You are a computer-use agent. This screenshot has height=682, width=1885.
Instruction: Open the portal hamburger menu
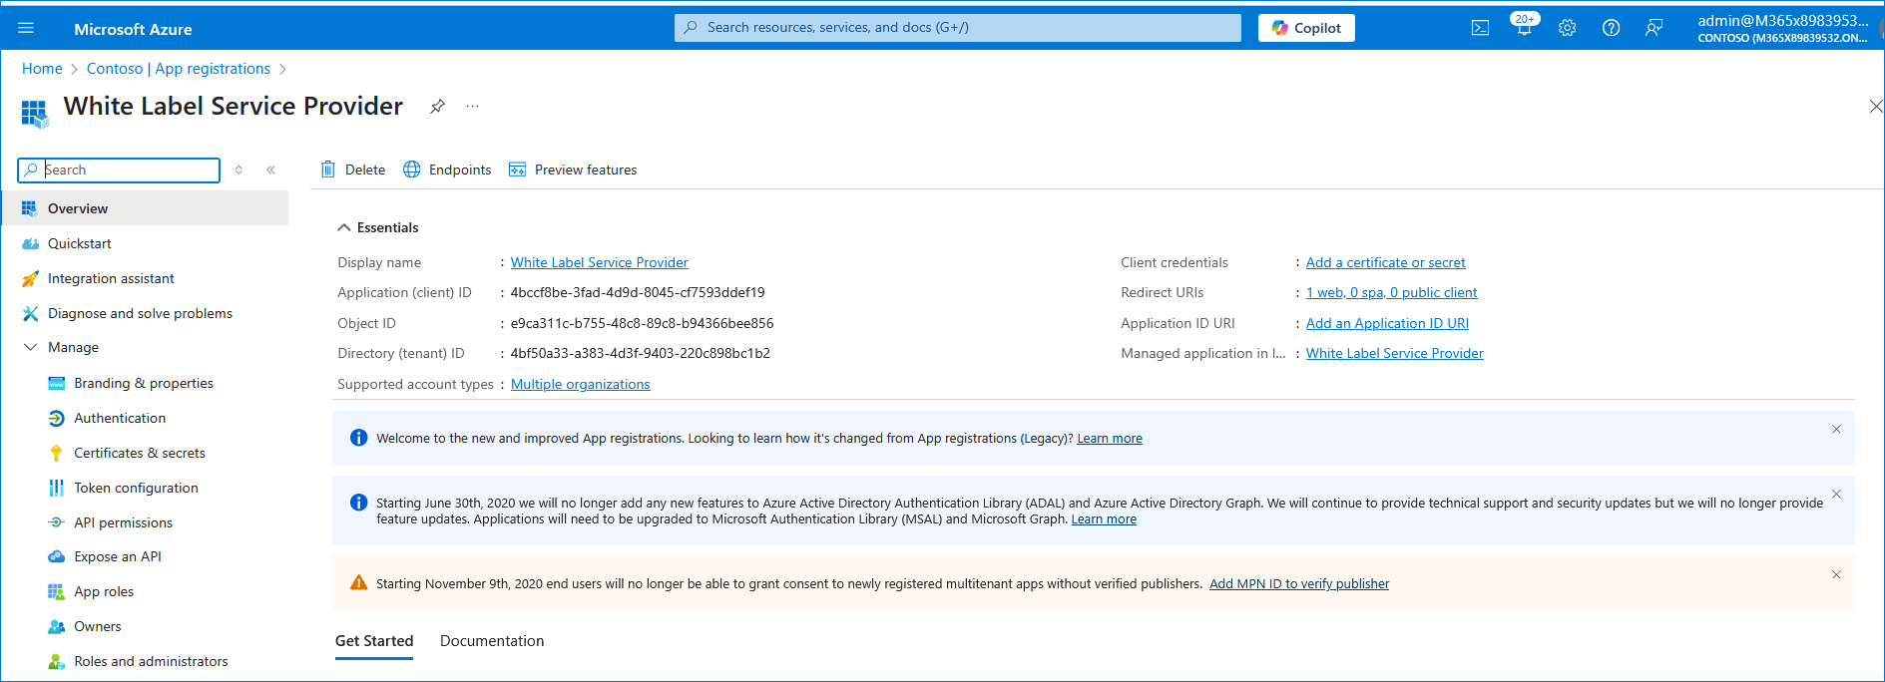26,28
